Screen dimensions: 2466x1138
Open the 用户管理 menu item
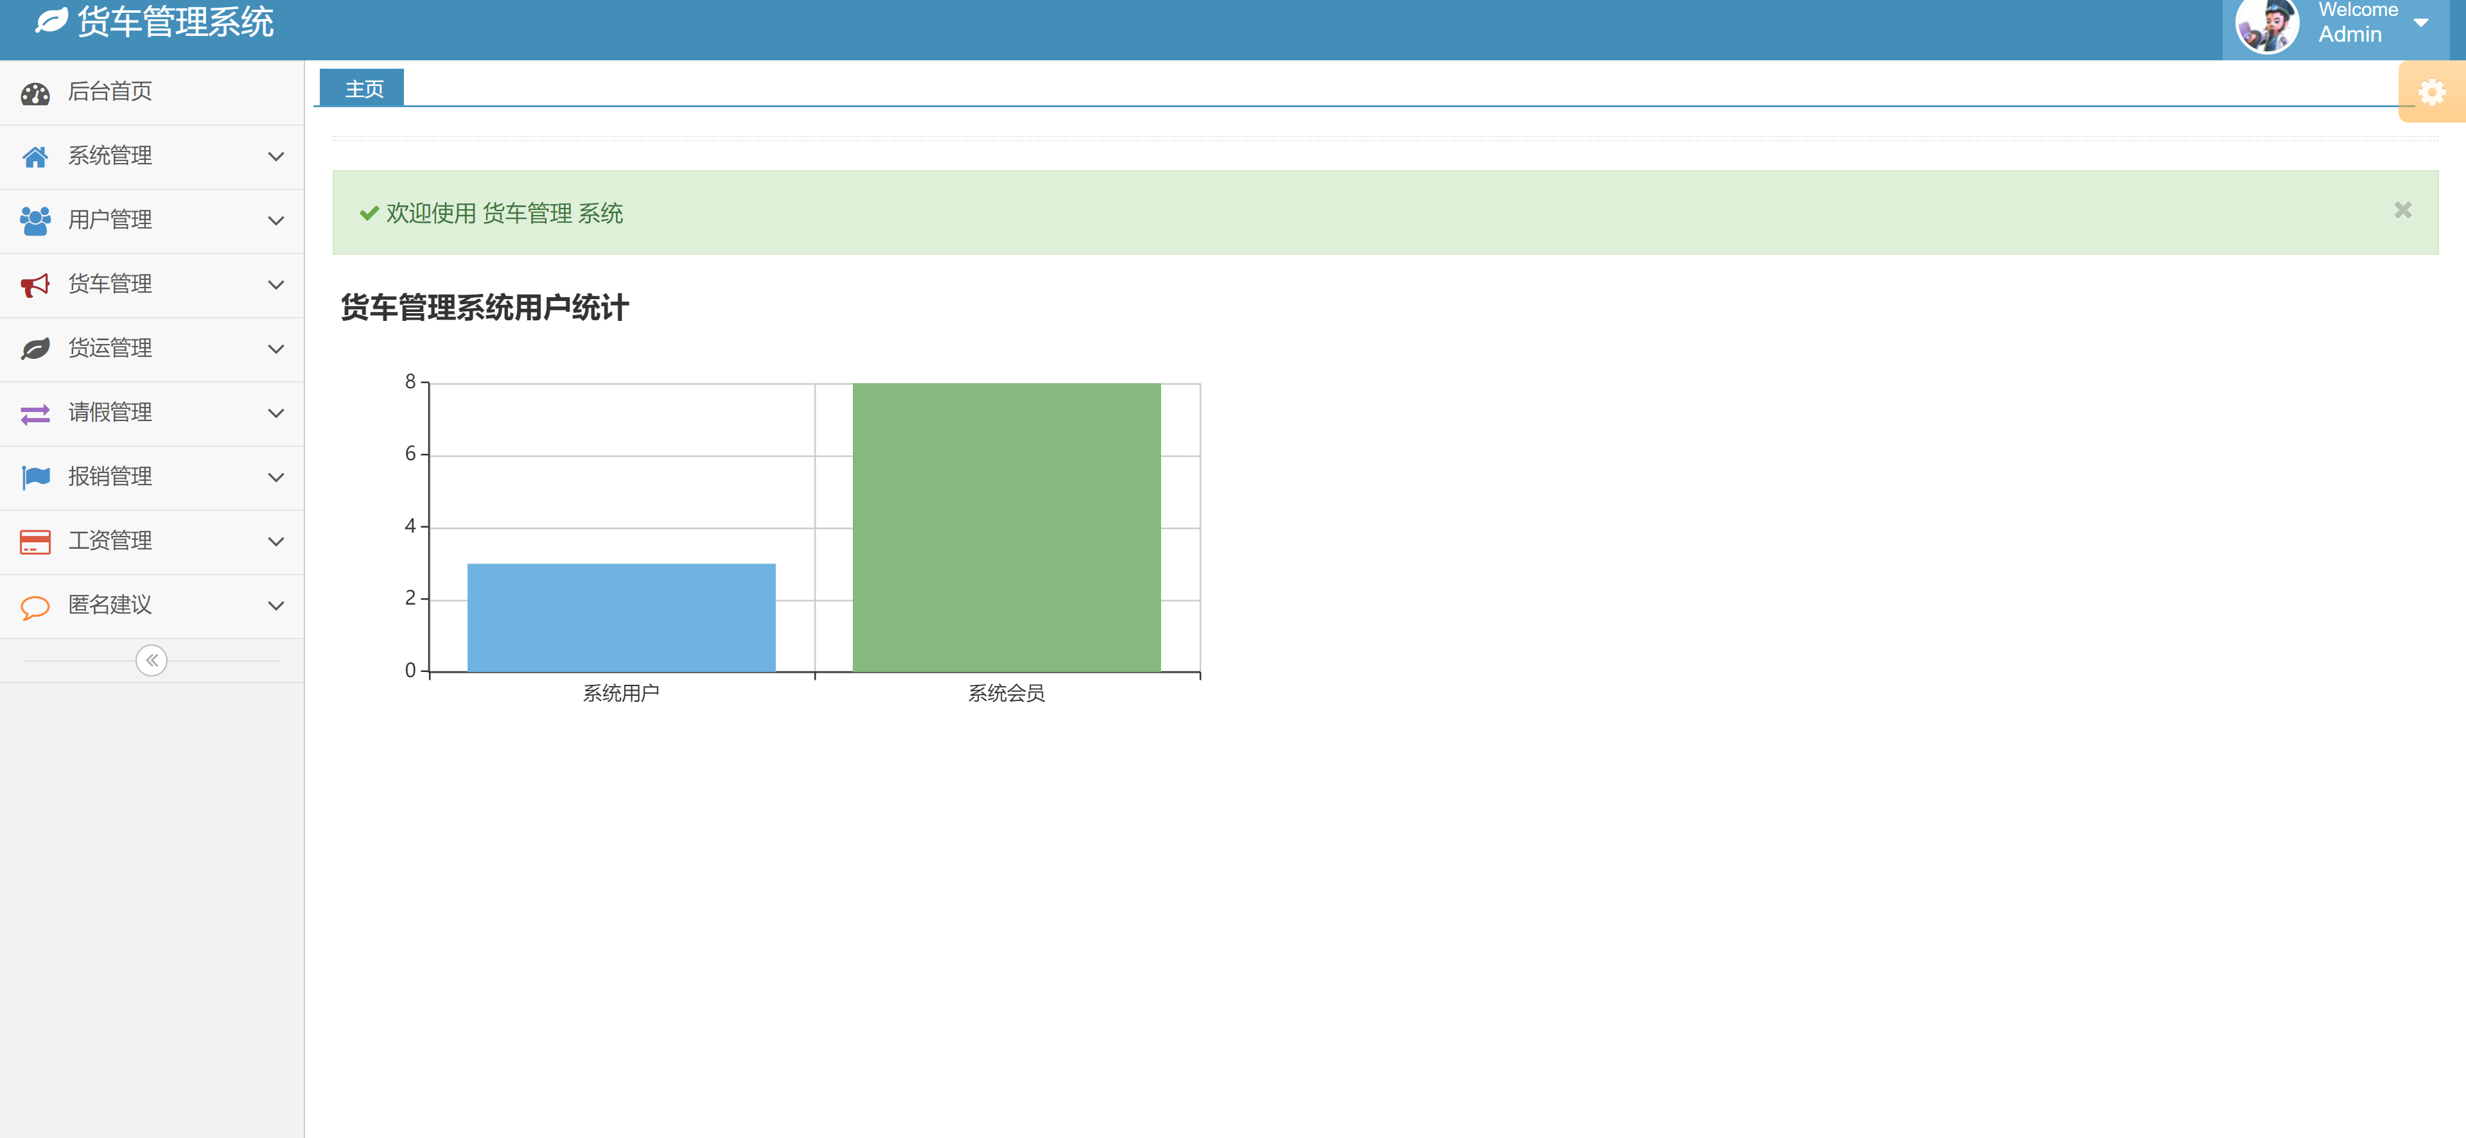coord(110,220)
